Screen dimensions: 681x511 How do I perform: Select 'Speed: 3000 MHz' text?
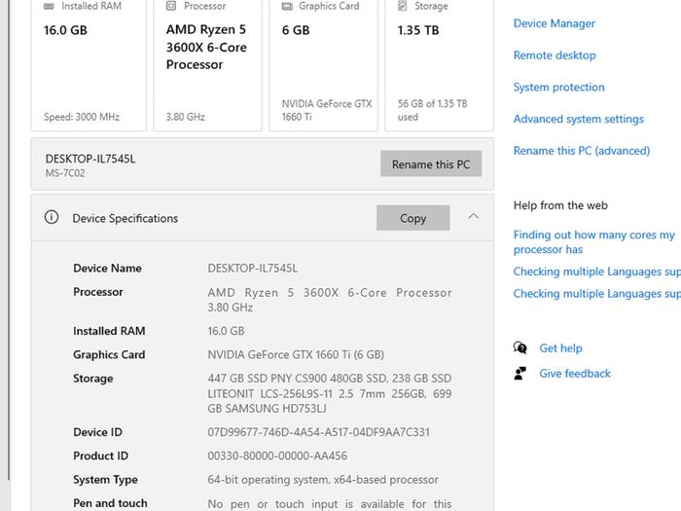(82, 117)
